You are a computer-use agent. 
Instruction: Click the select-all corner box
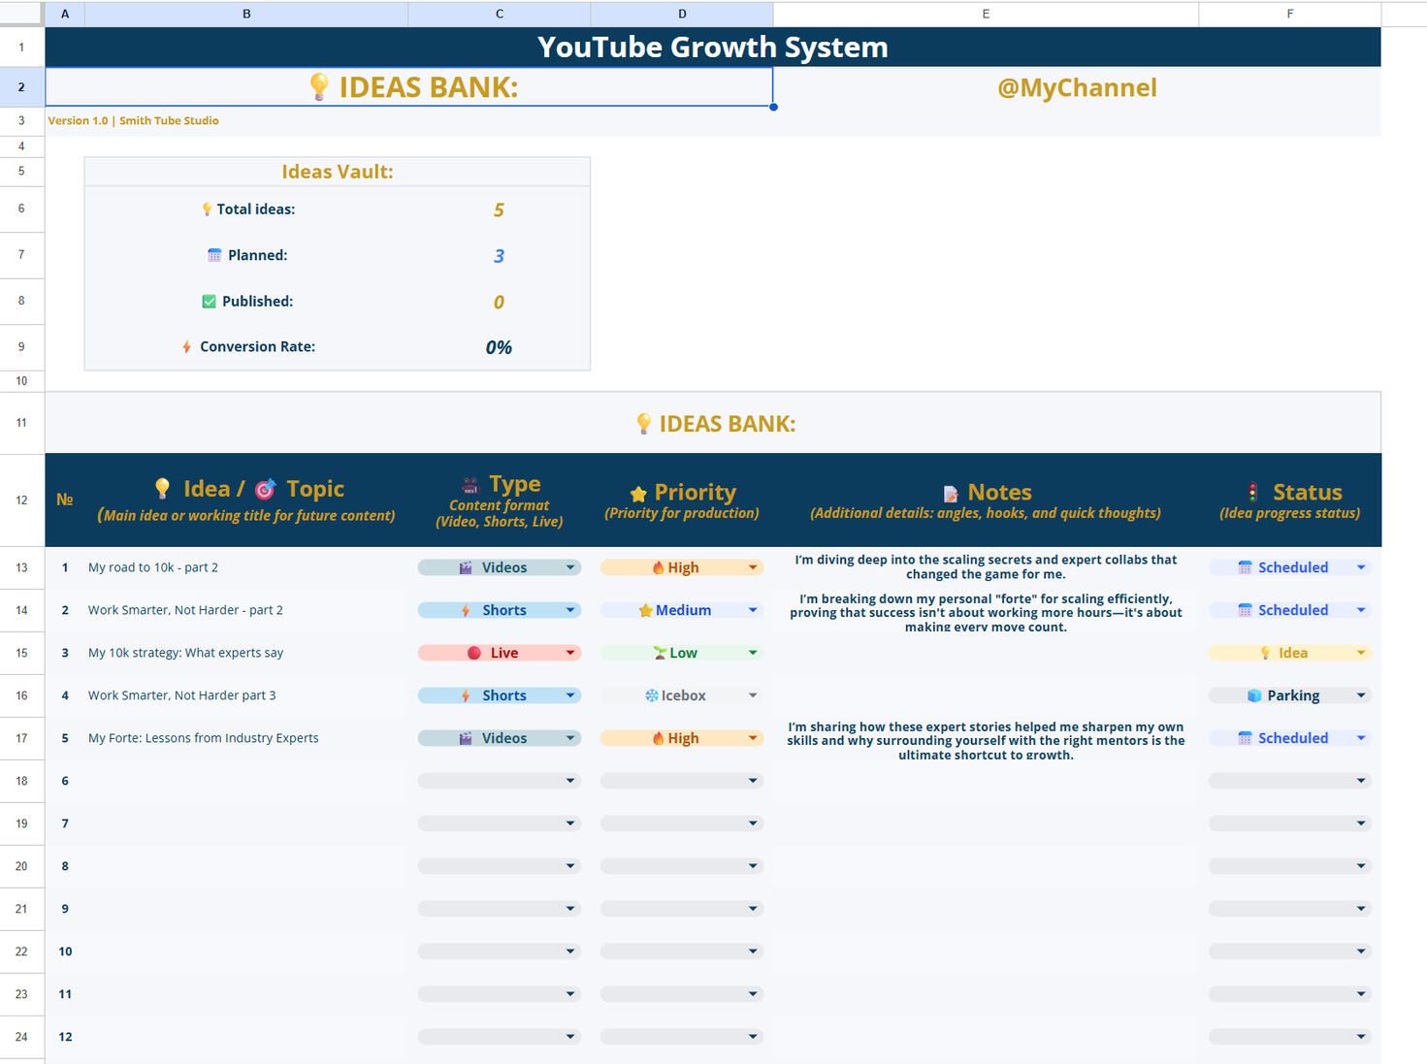[21, 14]
